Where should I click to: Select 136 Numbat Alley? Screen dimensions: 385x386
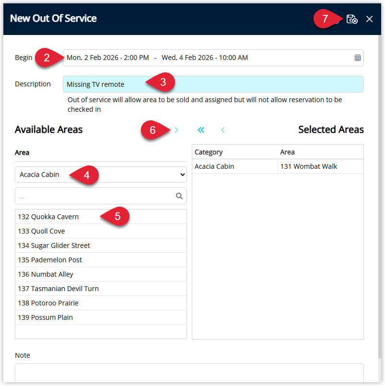101,274
